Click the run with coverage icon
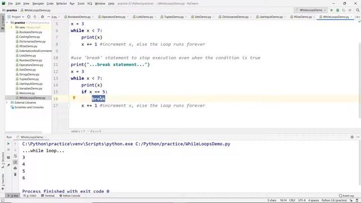 coord(344,10)
